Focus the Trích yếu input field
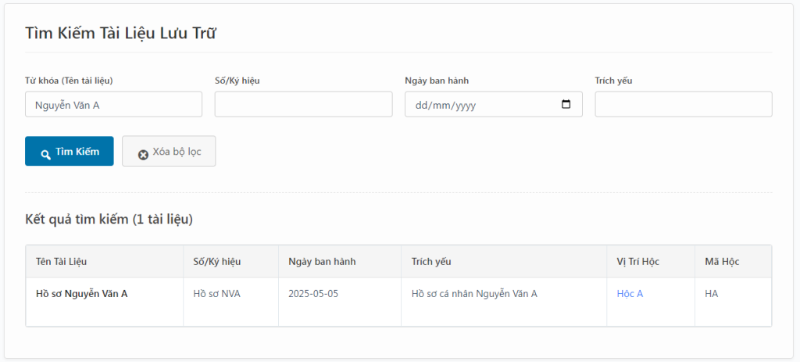The height and width of the screenshot is (362, 800). [x=683, y=104]
